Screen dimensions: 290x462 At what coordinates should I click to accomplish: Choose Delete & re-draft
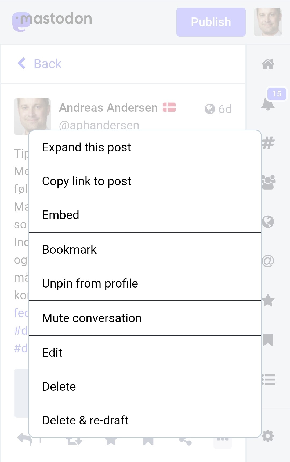tap(145, 420)
